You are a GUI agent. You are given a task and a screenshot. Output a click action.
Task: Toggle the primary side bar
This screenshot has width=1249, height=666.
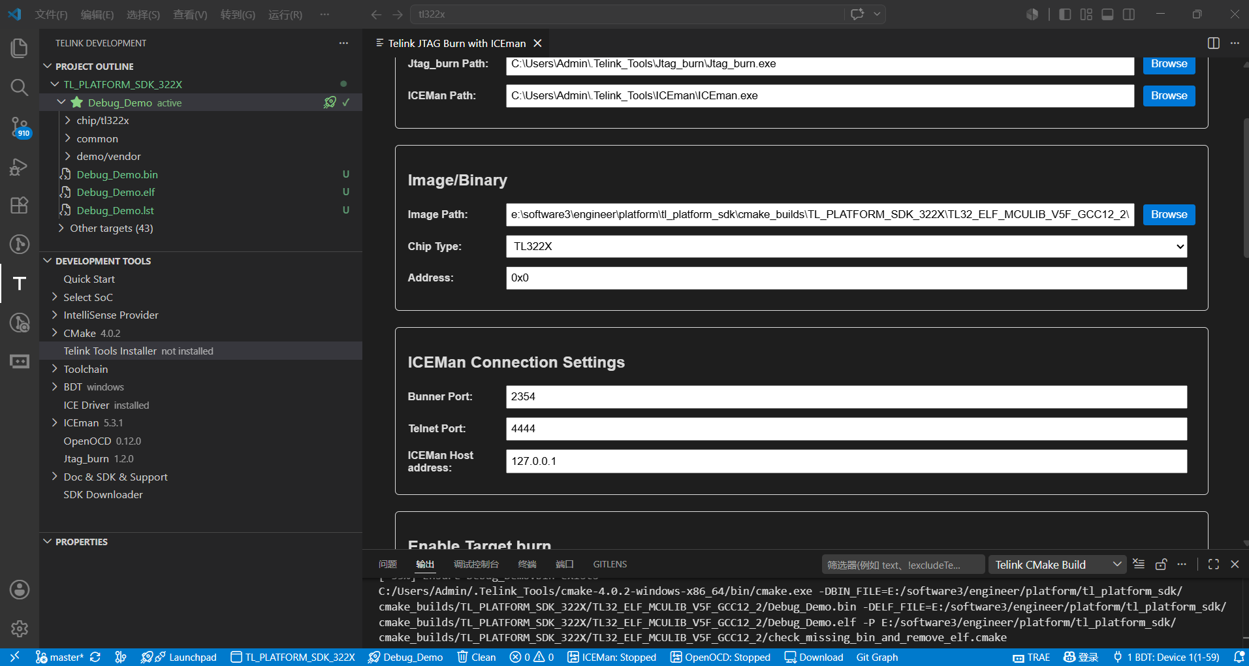point(1065,14)
